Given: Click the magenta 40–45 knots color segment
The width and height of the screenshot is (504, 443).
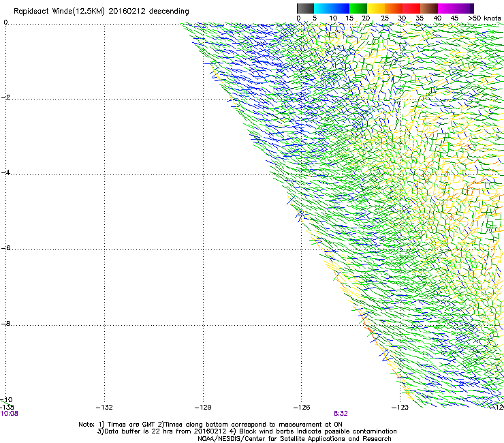Looking at the screenshot, I should click(x=447, y=8).
